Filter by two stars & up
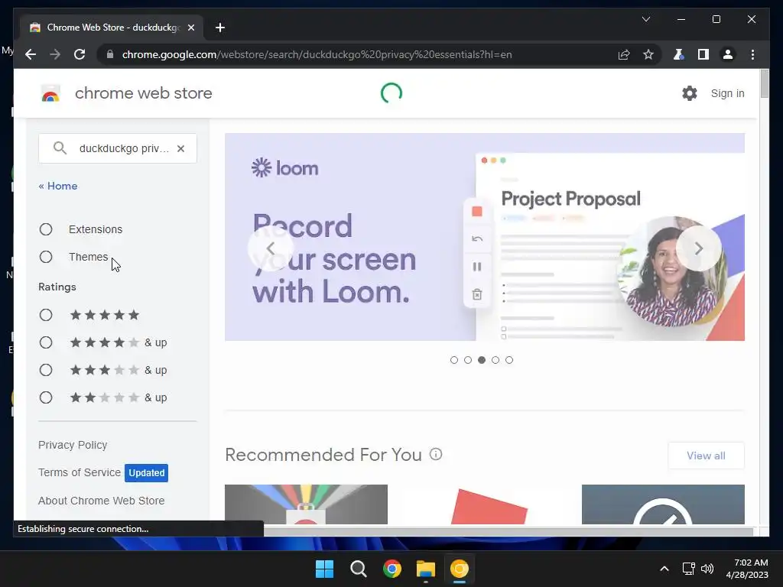The height and width of the screenshot is (587, 783). [x=46, y=397]
